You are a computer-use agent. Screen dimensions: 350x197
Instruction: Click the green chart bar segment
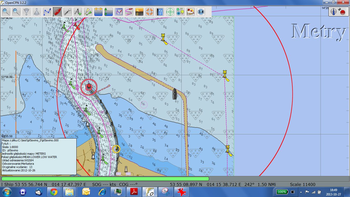pos(105,179)
